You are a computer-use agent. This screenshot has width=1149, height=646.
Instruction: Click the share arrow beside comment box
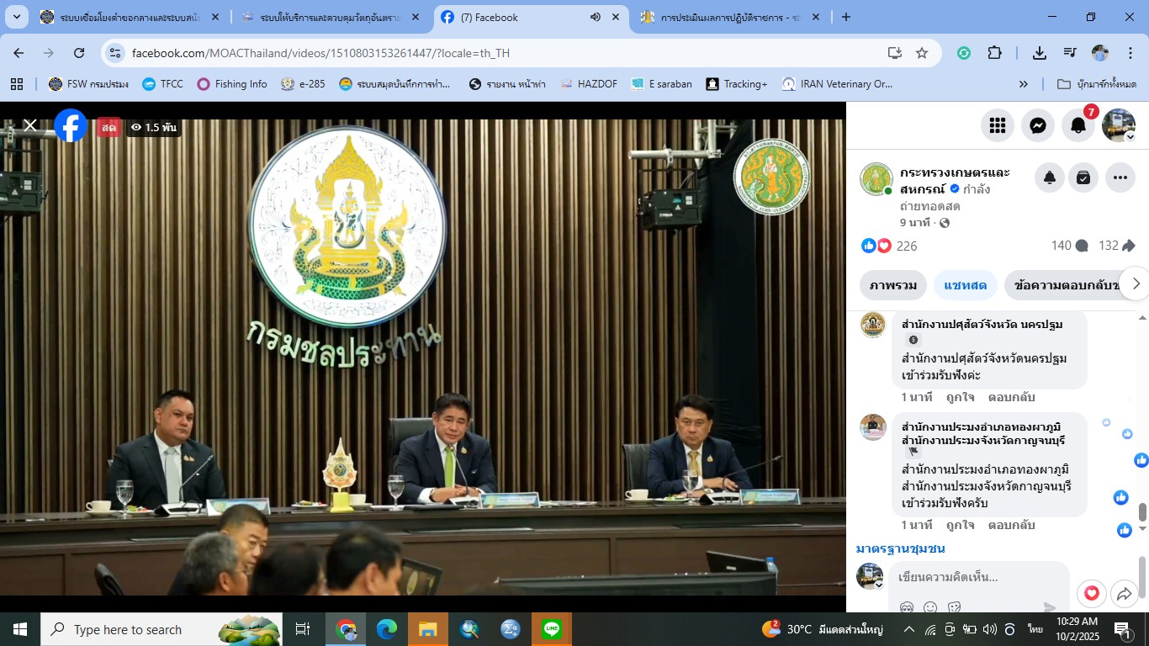pos(1124,594)
